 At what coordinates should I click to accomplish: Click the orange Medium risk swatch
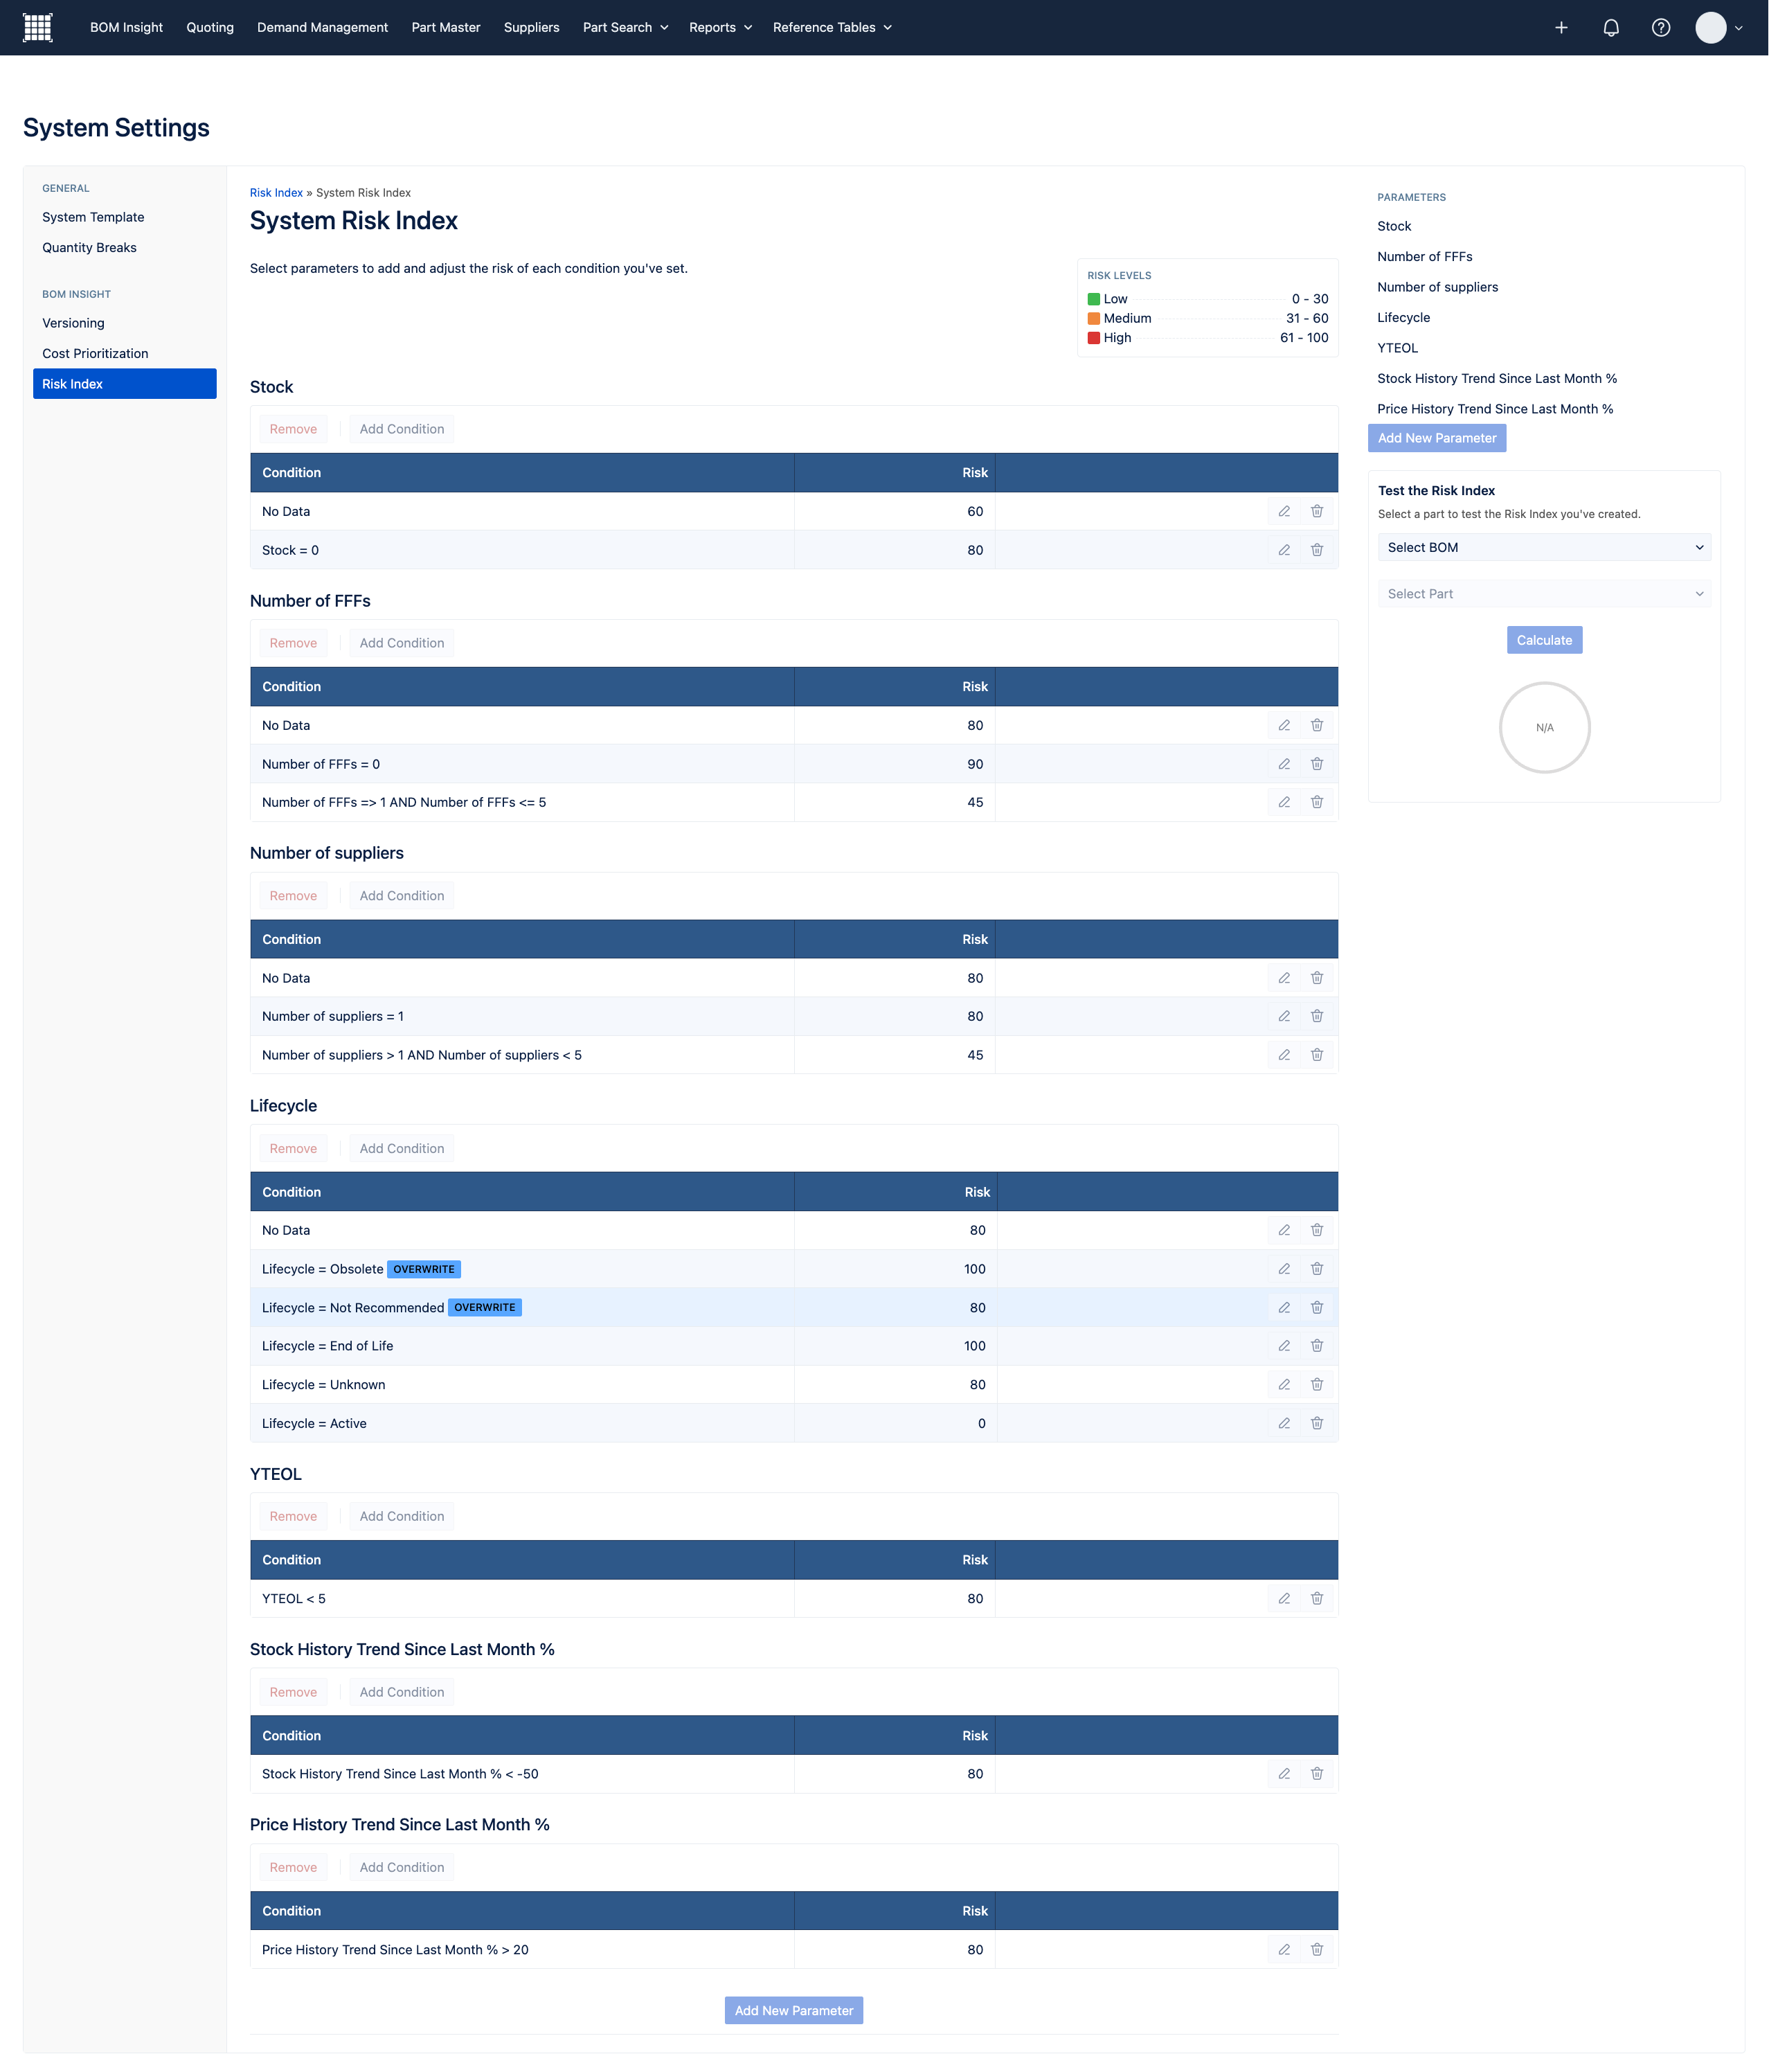(x=1094, y=318)
